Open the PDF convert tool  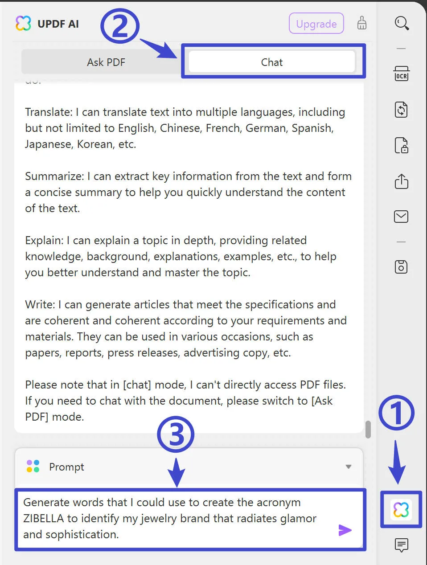[401, 110]
